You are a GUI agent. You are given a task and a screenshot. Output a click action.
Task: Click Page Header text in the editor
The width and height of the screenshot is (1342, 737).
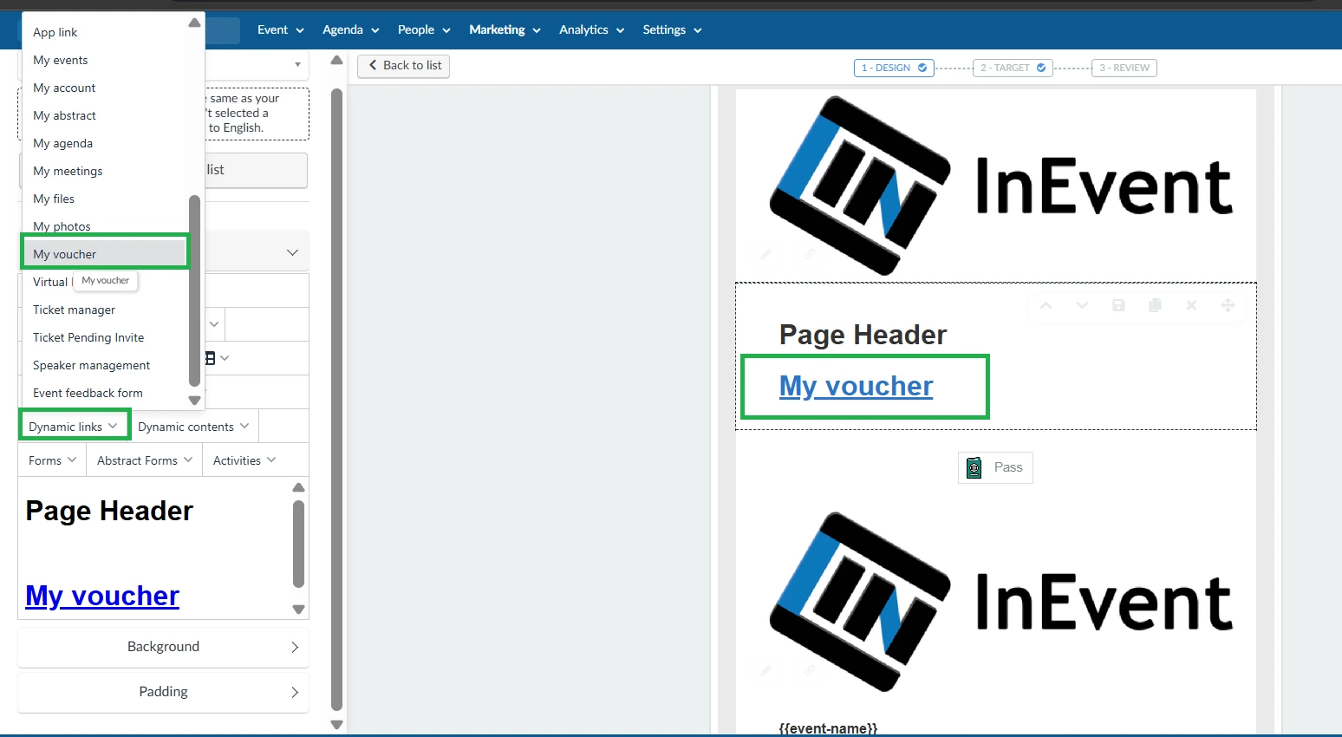coord(109,511)
